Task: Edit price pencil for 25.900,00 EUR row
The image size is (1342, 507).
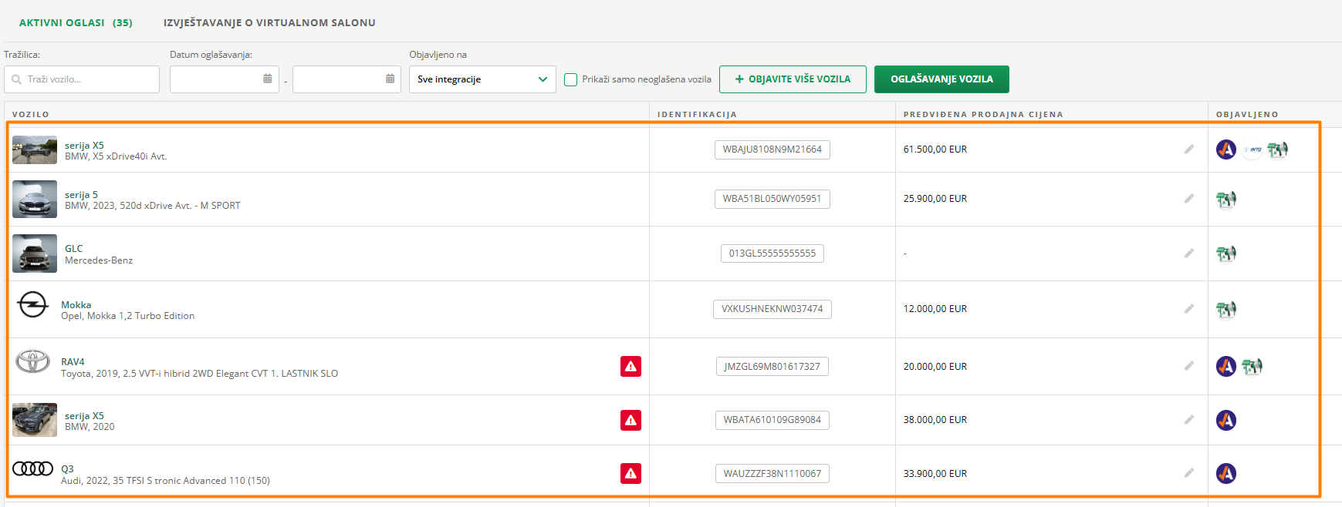Action: 1189,199
